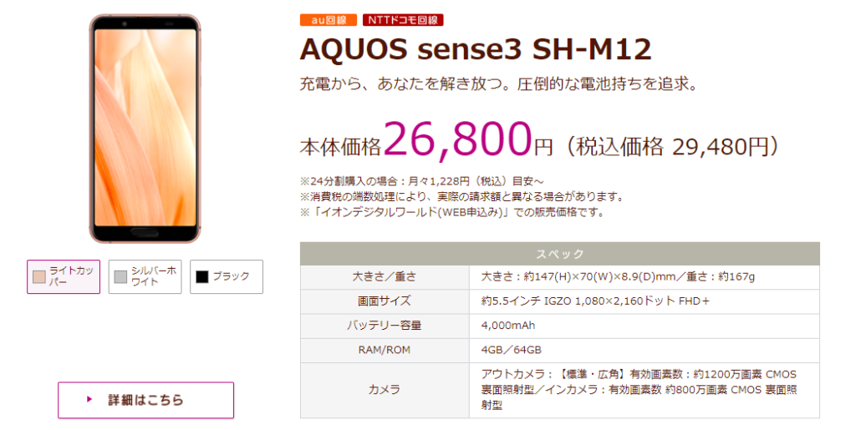Click the silver white color swatch
The height and width of the screenshot is (430, 856).
pos(120,277)
